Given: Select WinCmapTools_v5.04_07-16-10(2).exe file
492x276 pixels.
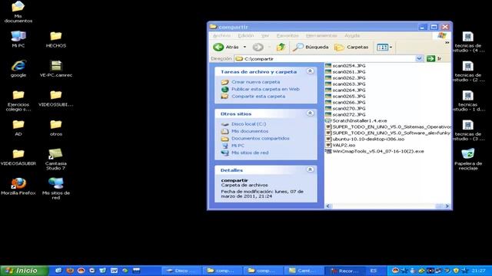Looking at the screenshot, I should [x=374, y=151].
